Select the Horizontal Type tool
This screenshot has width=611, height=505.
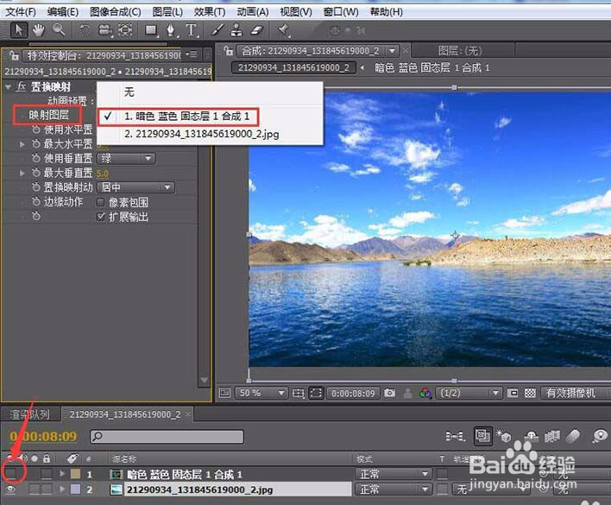[192, 30]
